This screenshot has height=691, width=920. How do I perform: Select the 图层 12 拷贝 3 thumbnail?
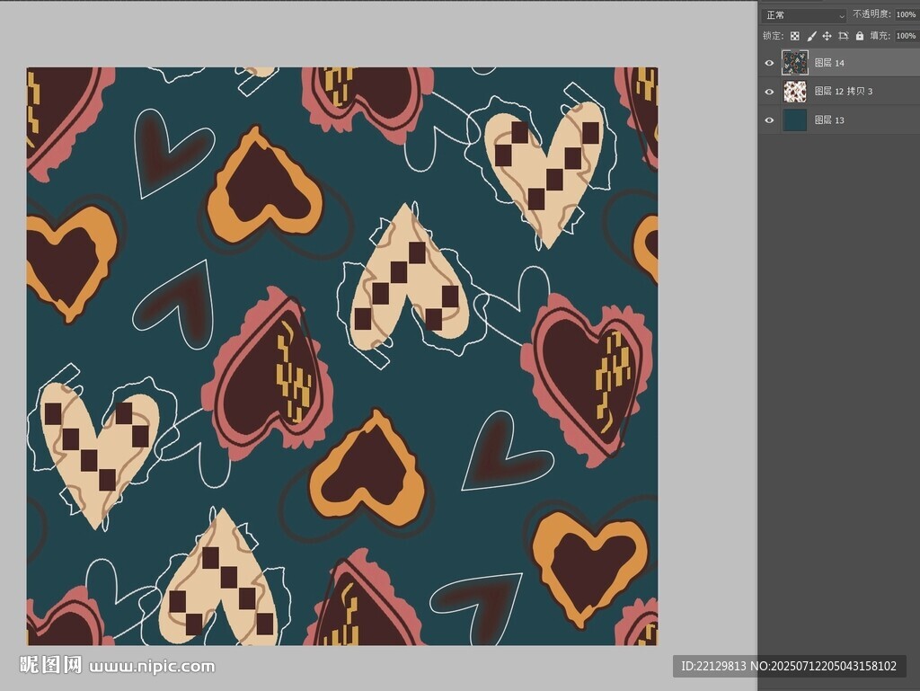click(795, 92)
